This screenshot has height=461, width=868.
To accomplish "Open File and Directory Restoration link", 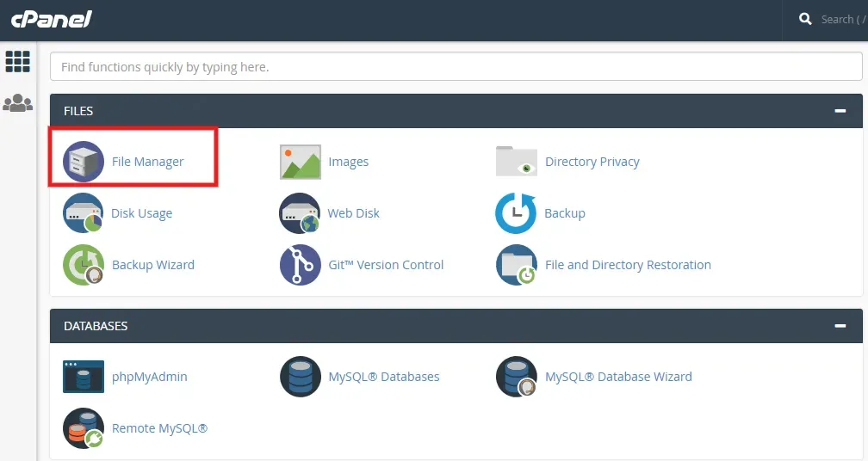I will (x=628, y=265).
